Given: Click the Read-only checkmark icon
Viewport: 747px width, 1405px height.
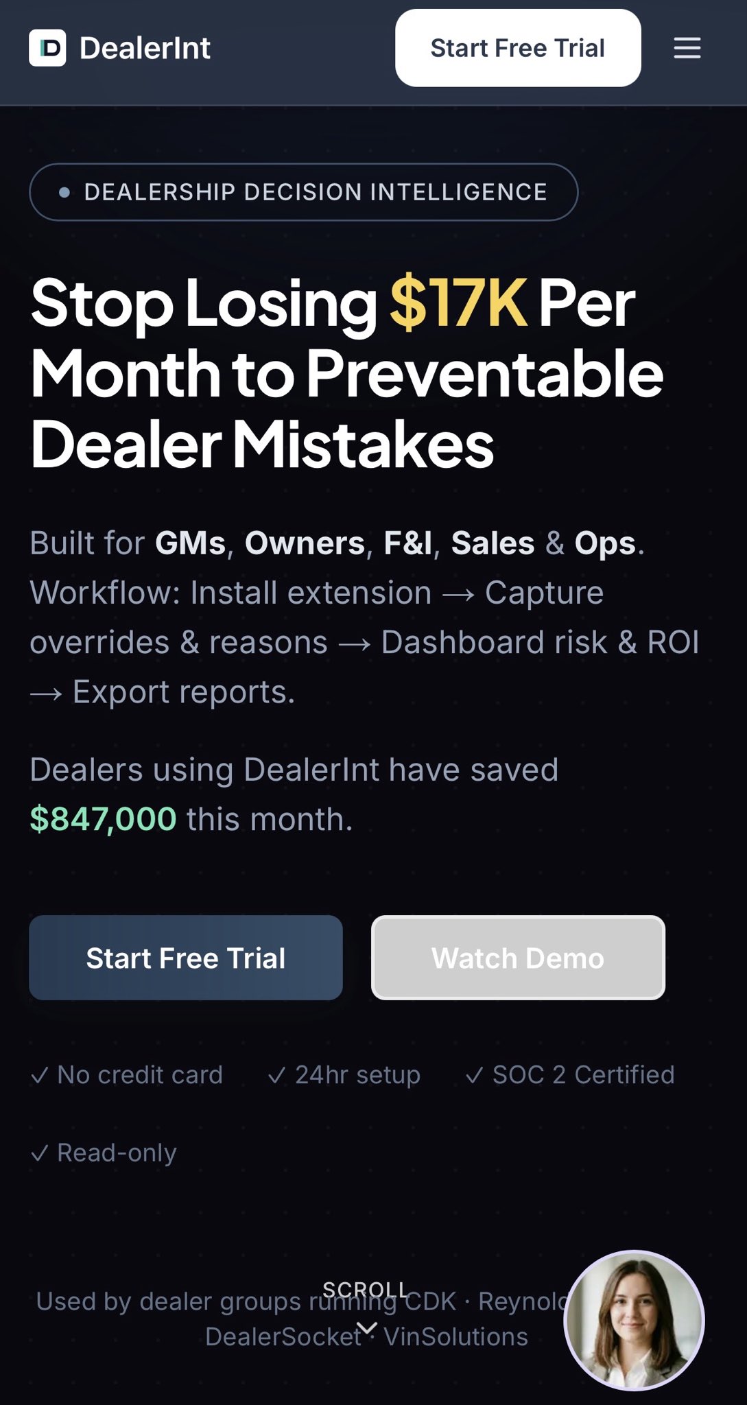Looking at the screenshot, I should pyautogui.click(x=40, y=1153).
